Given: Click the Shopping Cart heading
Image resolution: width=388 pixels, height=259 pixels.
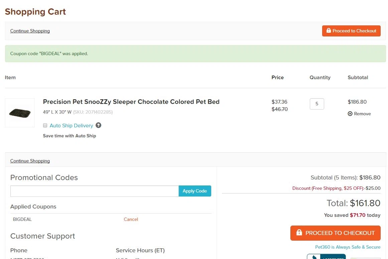Looking at the screenshot, I should pyautogui.click(x=35, y=12).
